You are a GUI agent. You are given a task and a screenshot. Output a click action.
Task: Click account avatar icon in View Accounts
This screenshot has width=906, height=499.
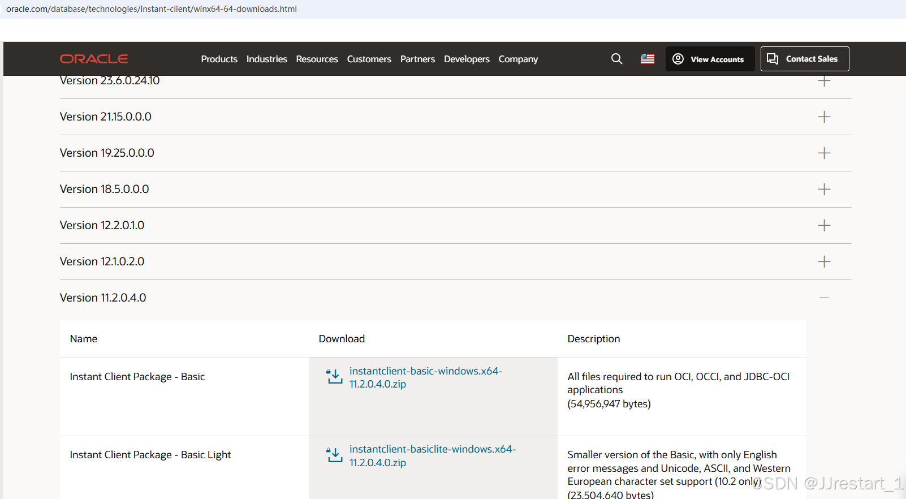point(678,59)
